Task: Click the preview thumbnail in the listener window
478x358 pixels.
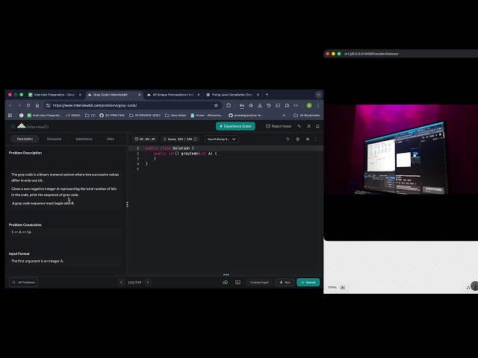Action: [x=401, y=149]
